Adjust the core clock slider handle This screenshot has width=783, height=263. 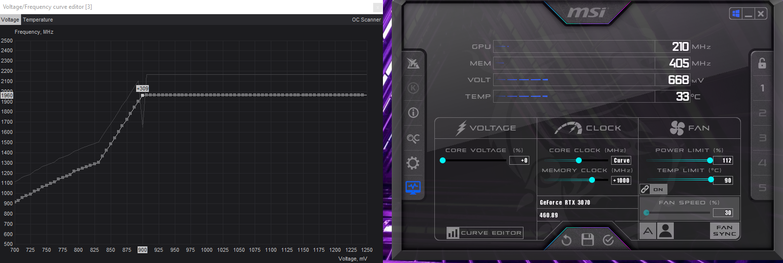pos(579,160)
